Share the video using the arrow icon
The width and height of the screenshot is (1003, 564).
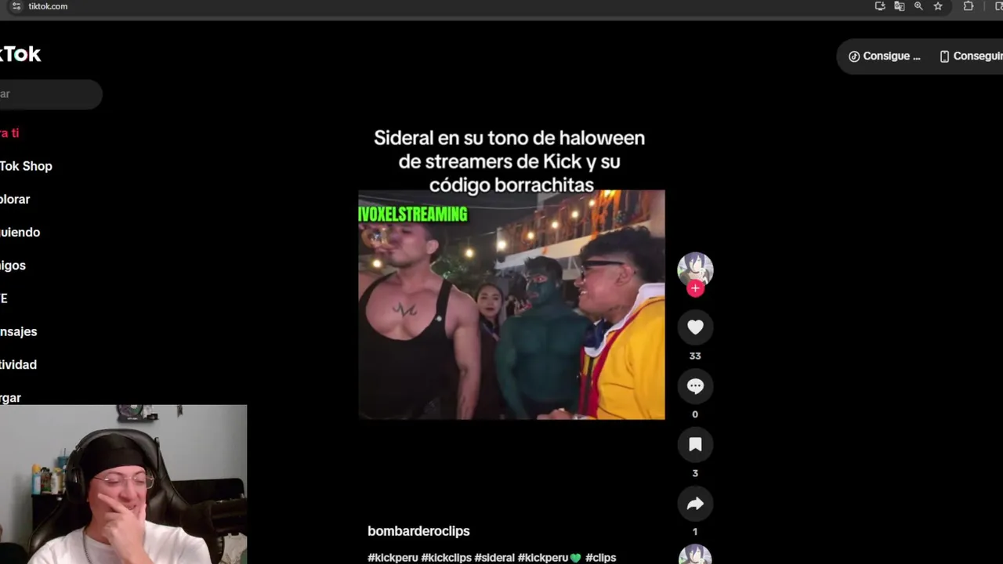pyautogui.click(x=695, y=504)
